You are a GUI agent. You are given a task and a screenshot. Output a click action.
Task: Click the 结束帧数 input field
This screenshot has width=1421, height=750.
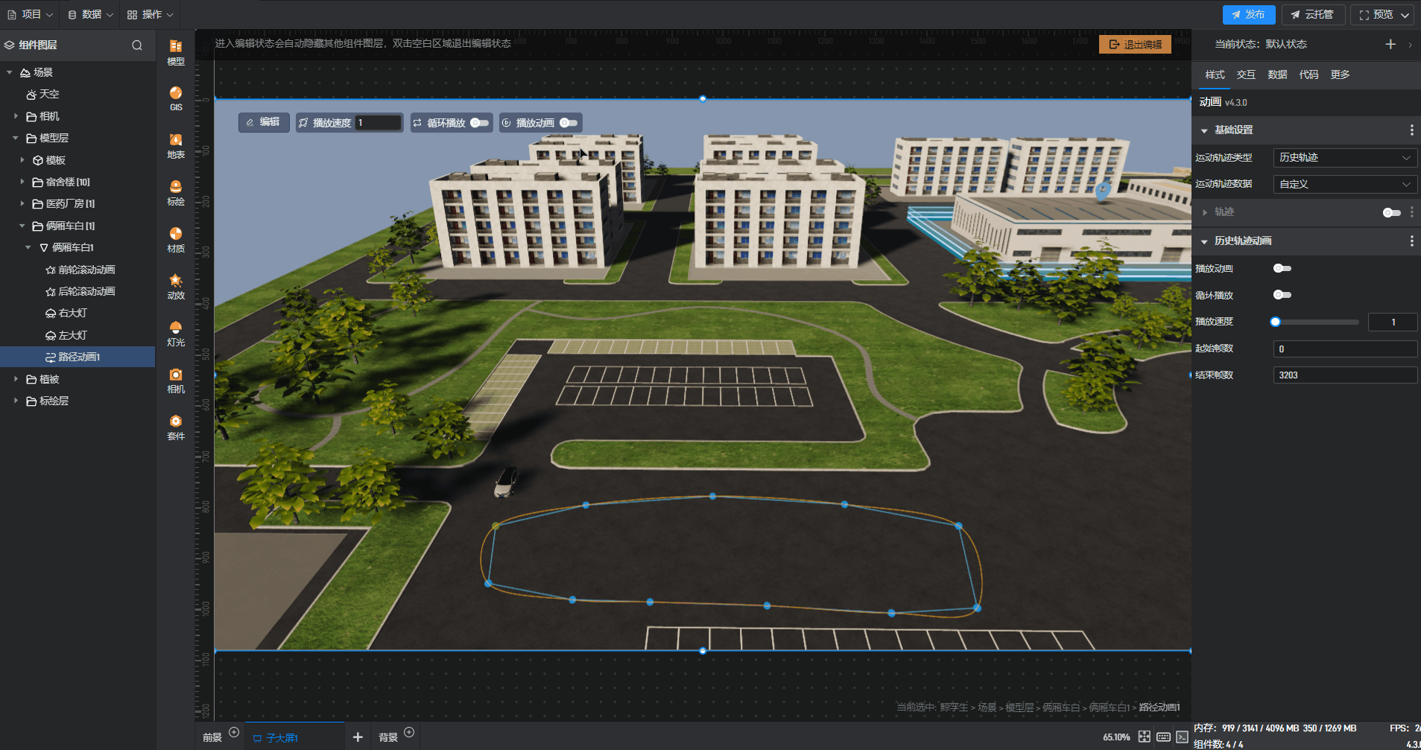(x=1344, y=375)
